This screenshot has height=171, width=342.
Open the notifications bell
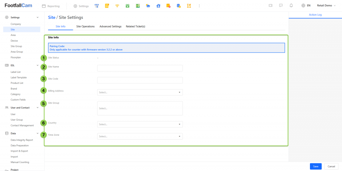(x=291, y=6)
